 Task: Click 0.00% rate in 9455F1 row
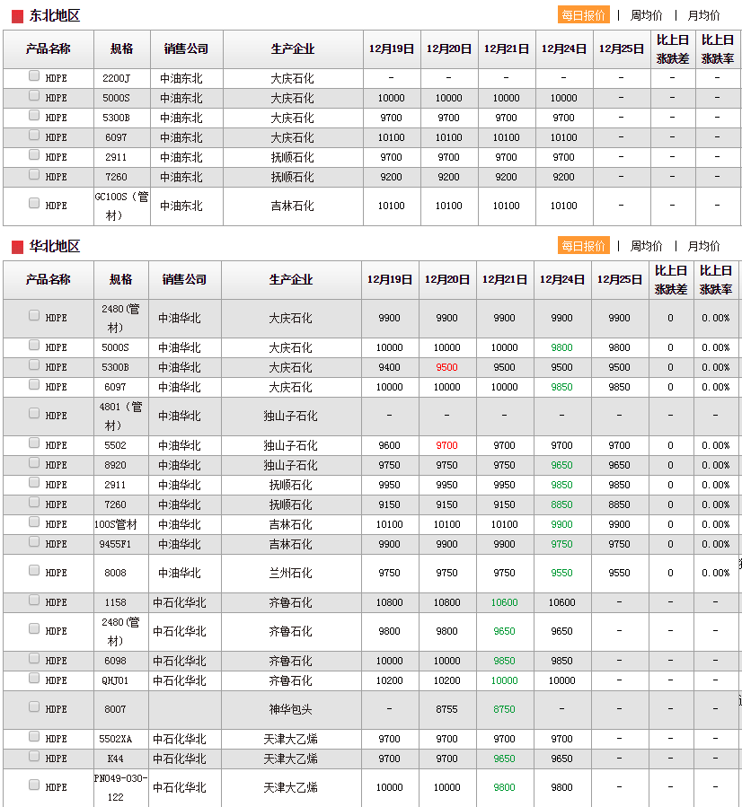click(716, 544)
